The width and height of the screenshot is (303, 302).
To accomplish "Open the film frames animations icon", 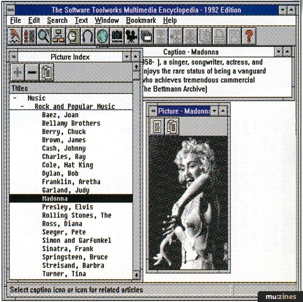I will [147, 36].
